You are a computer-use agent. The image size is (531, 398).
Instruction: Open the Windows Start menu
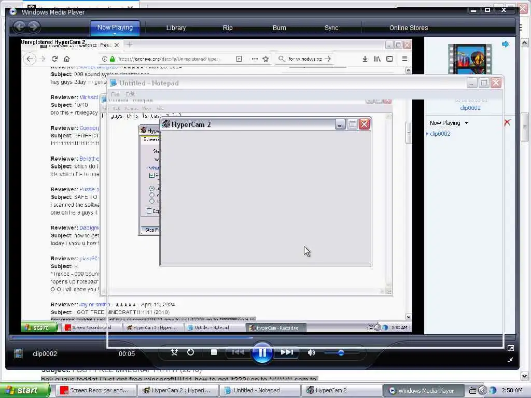click(x=25, y=390)
